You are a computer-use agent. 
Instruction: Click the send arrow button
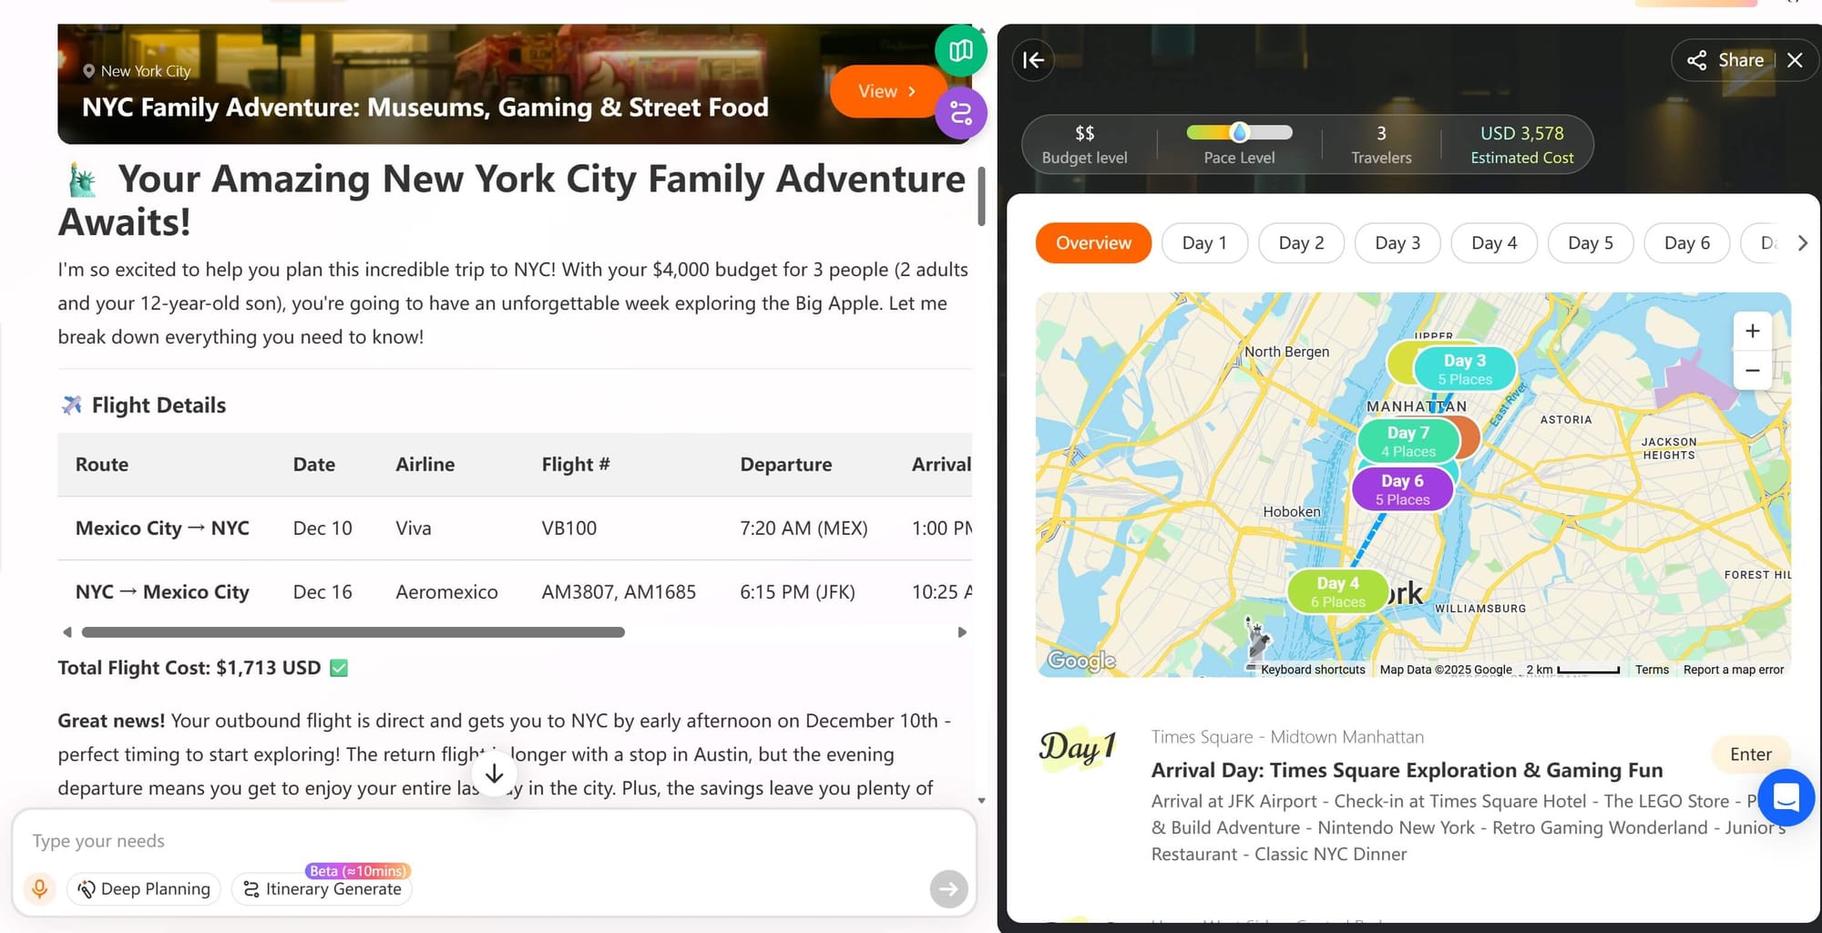click(947, 888)
